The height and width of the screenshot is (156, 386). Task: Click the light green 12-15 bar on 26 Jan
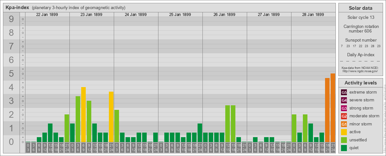[x=228, y=123]
